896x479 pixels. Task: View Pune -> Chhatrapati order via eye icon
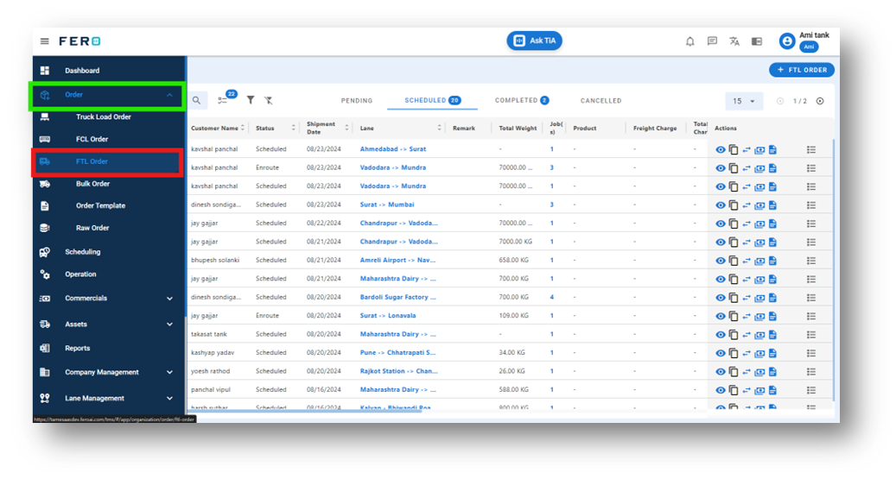click(721, 353)
